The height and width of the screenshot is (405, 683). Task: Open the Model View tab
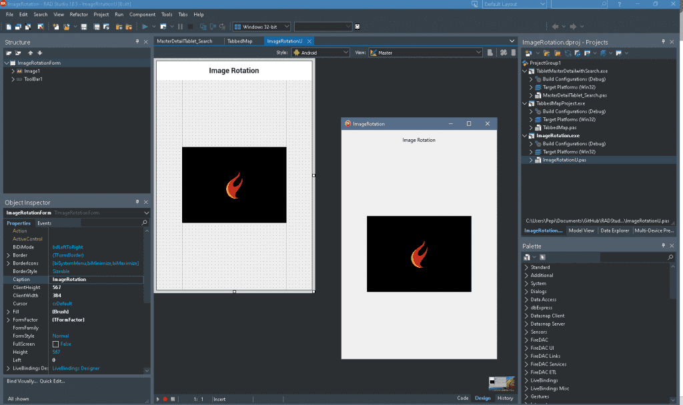[x=581, y=230]
